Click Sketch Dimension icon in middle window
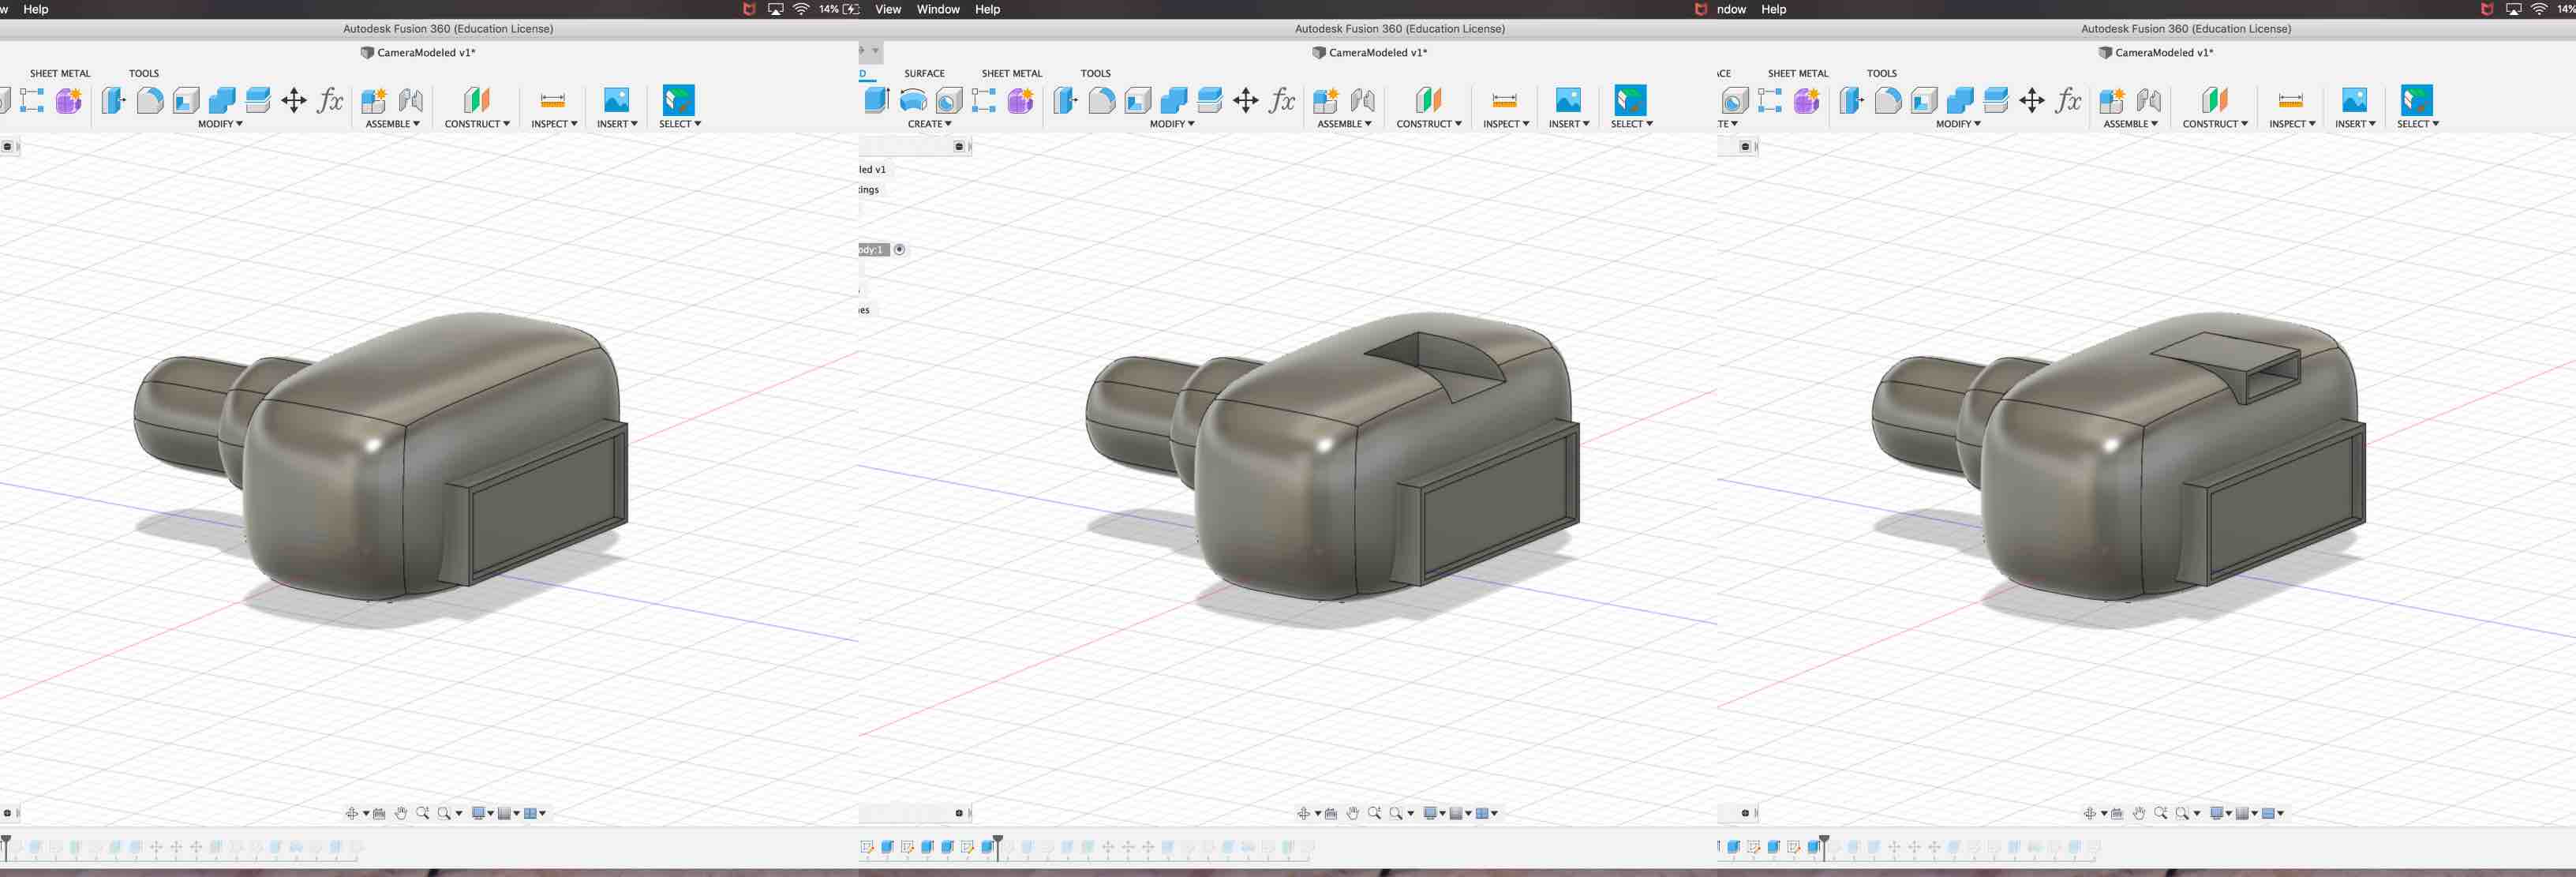Screen dimensions: 2576x877 (984, 100)
